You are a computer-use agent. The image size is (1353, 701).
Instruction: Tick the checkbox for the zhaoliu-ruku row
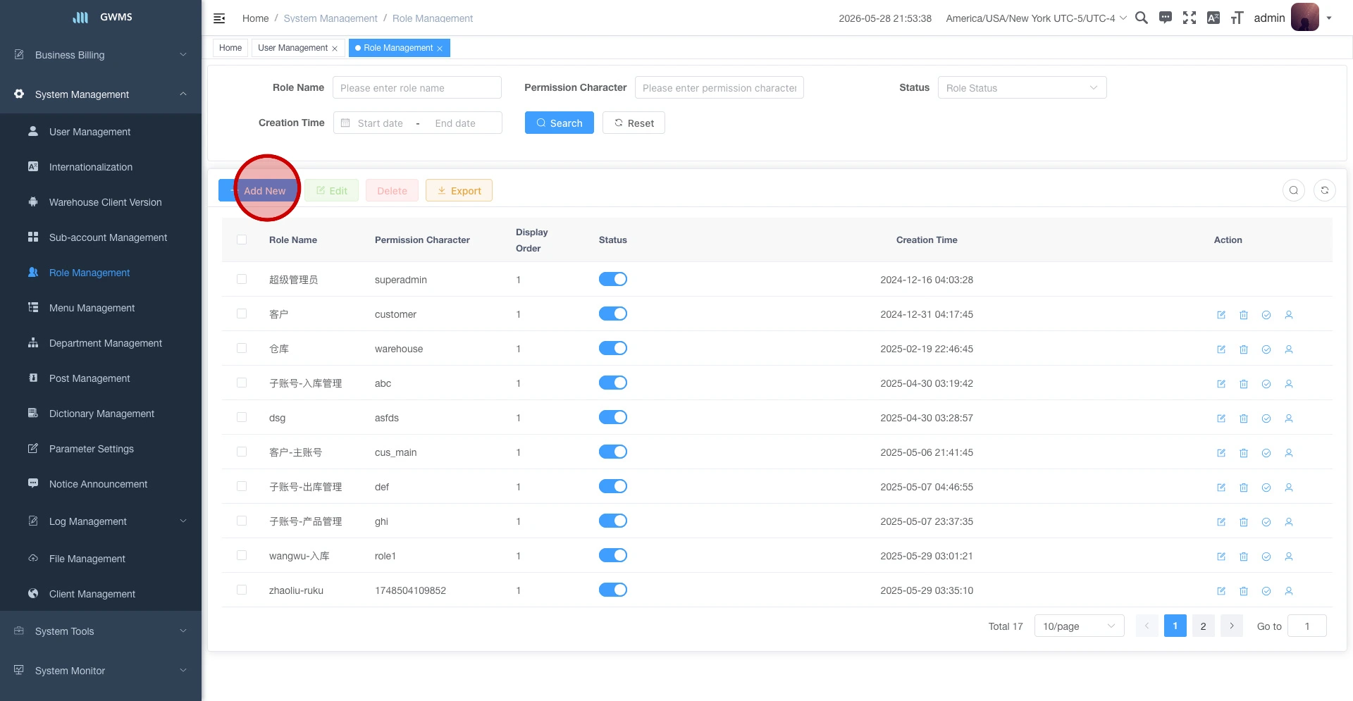coord(242,590)
